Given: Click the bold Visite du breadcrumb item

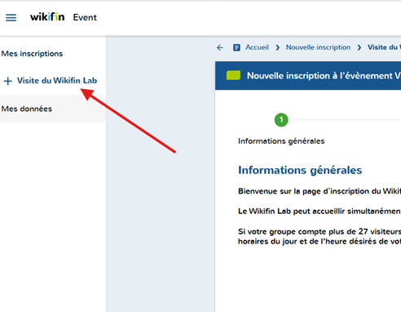Looking at the screenshot, I should coord(384,47).
